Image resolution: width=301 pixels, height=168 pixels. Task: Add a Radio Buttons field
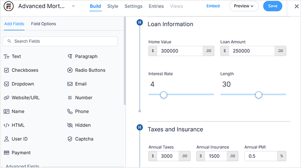pos(86,70)
